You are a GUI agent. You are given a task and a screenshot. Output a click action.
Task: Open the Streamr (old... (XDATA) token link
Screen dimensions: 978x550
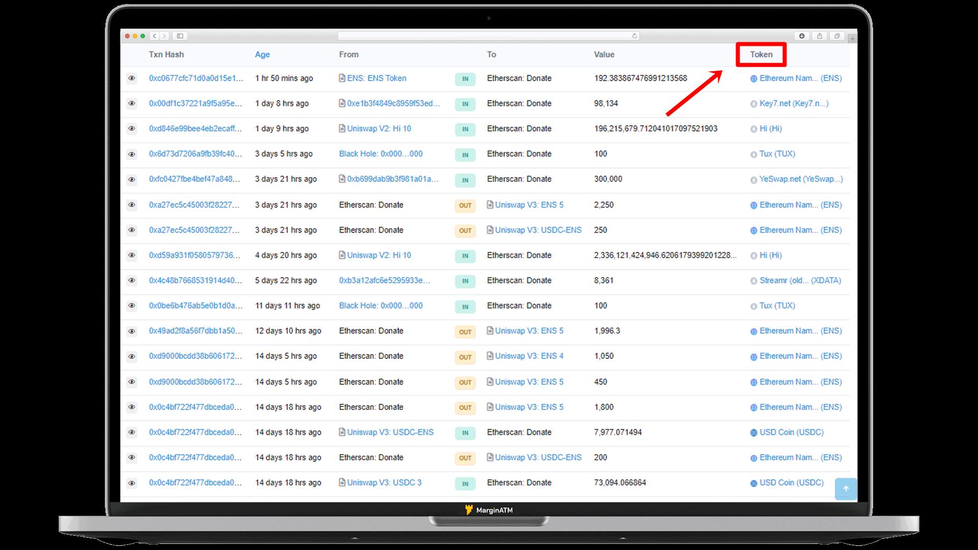click(800, 280)
